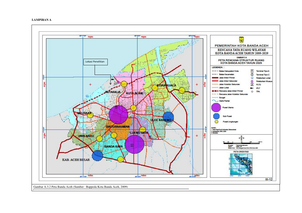Click the BAITURRAHMAN district label
Viewport: 302px width, 213px height.
point(118,127)
